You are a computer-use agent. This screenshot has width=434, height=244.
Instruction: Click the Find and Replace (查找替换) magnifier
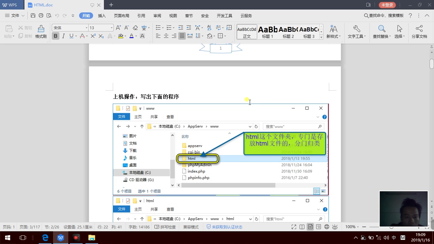[x=382, y=32]
